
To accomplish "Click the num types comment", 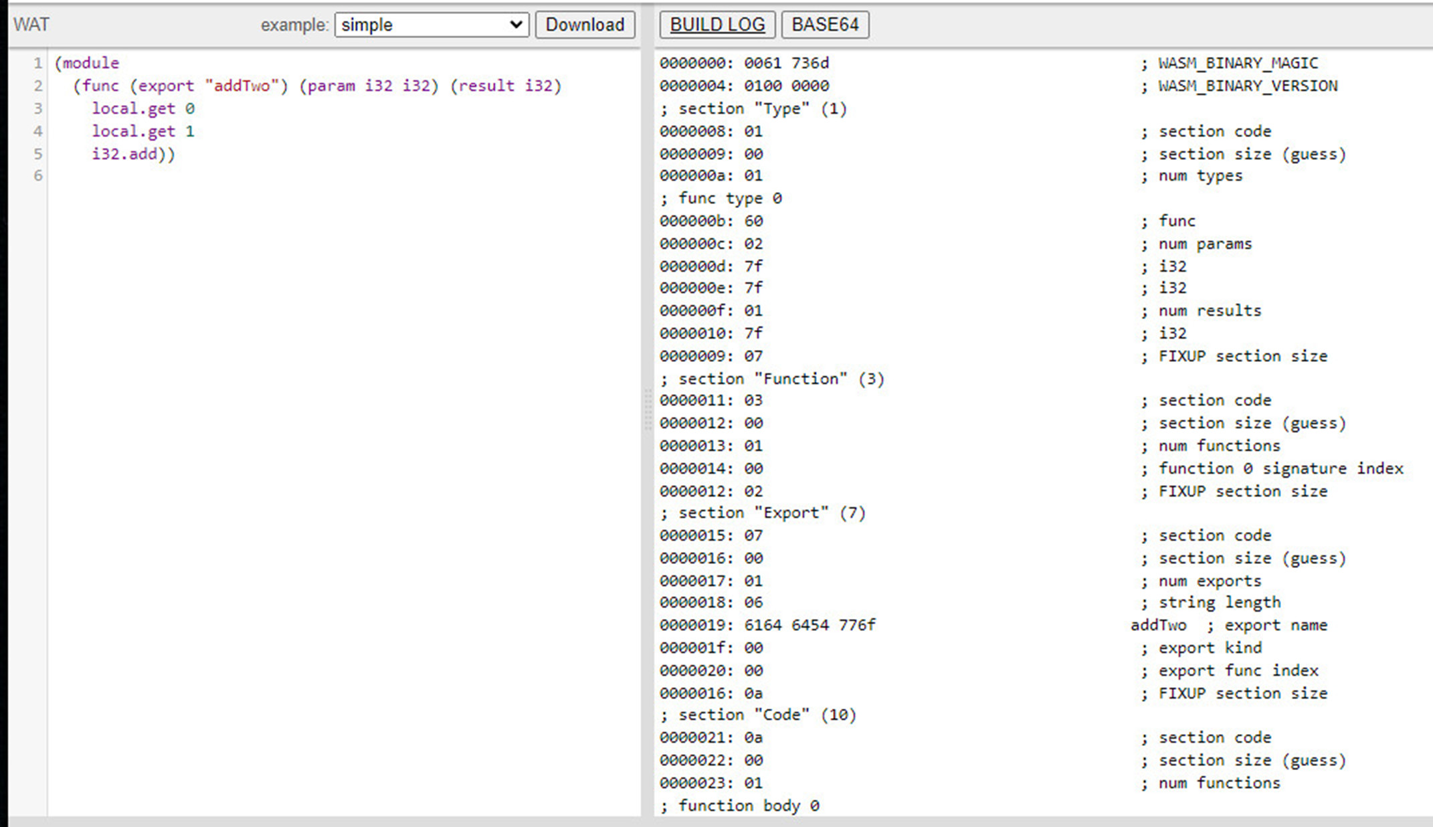I will [1192, 176].
